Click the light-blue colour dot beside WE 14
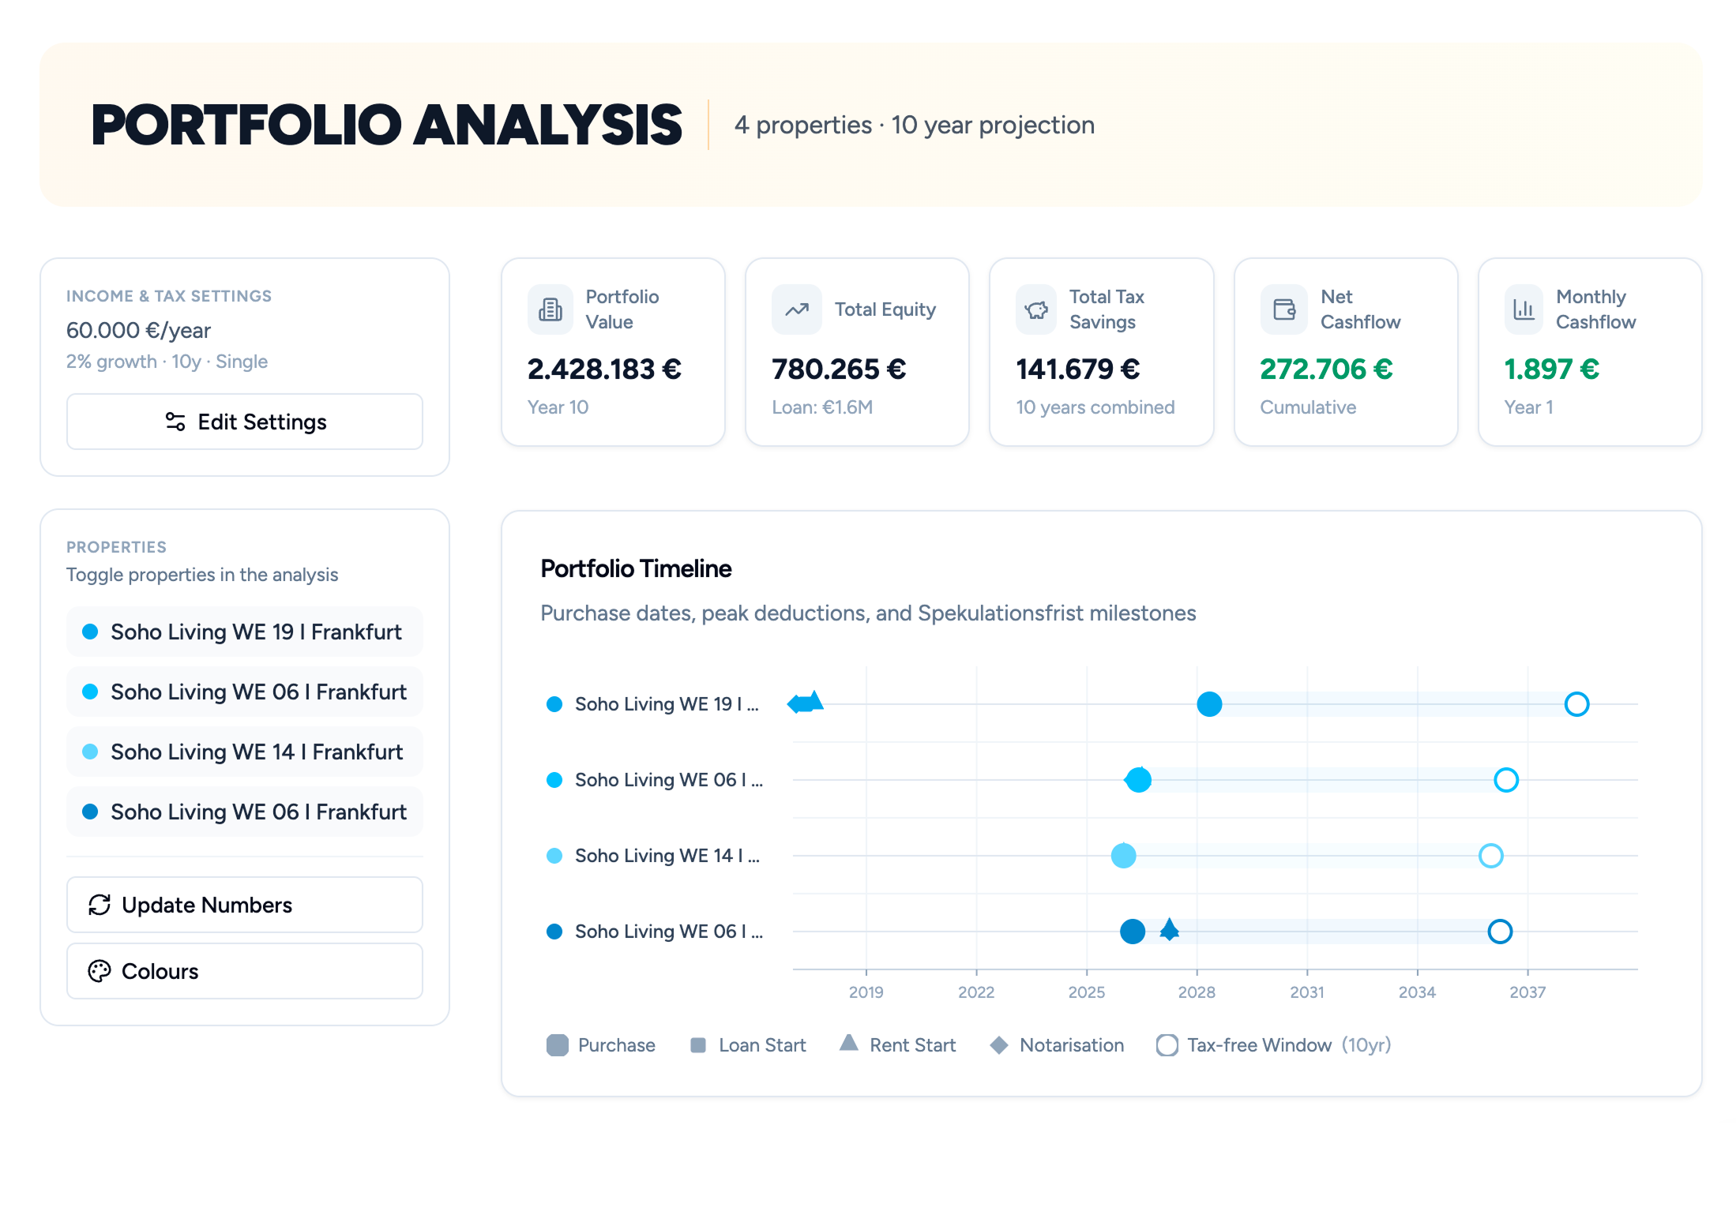Image resolution: width=1736 pixels, height=1211 pixels. click(x=89, y=752)
